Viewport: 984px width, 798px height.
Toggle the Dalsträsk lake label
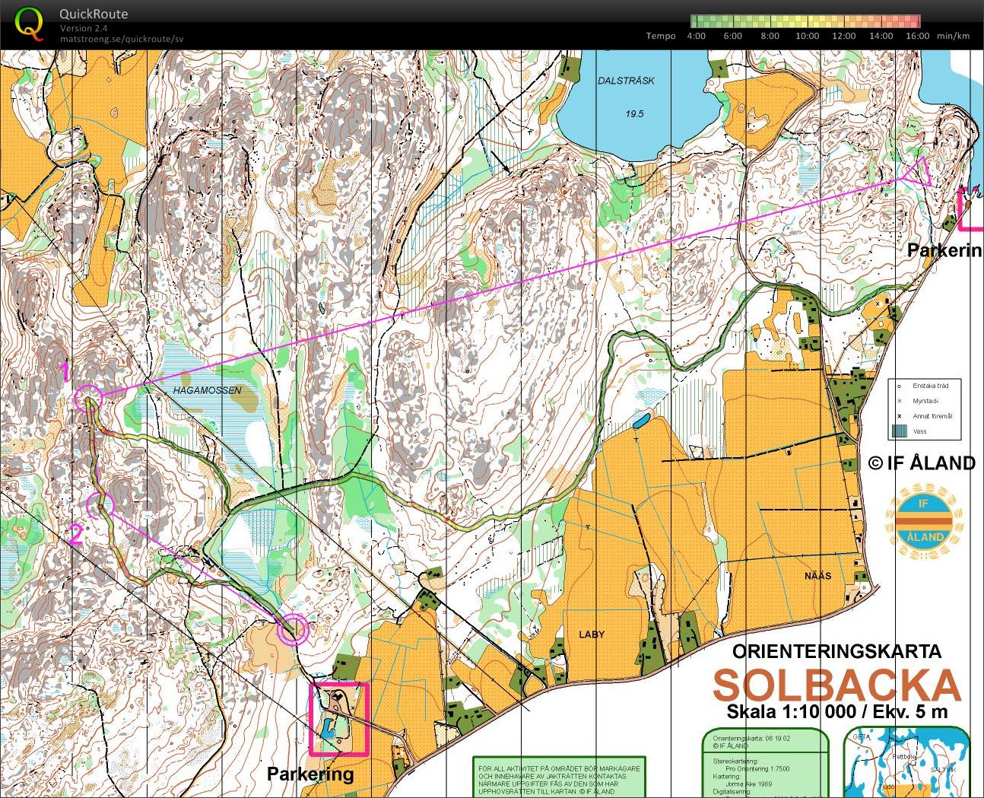(x=627, y=80)
